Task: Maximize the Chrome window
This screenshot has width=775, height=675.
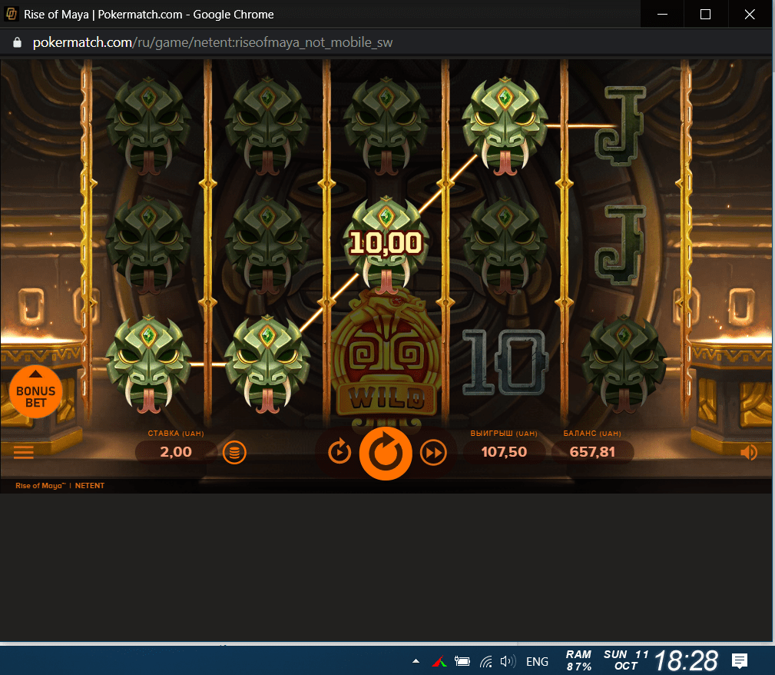Action: 705,15
